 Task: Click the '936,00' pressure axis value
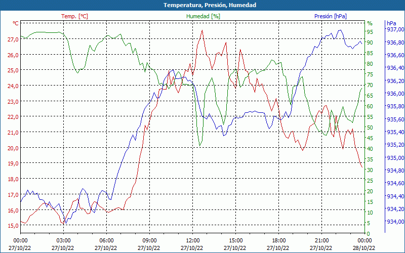tap(395, 94)
